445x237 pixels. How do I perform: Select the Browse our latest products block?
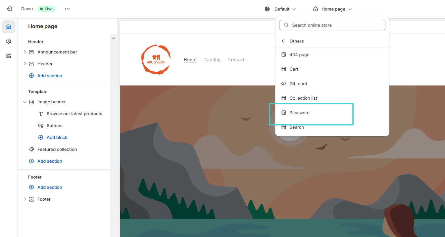[x=74, y=114]
